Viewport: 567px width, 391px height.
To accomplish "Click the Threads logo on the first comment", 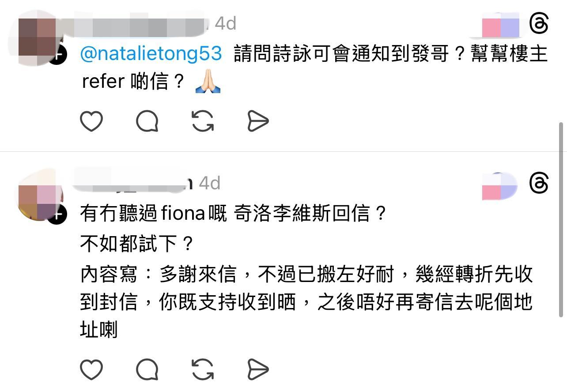I will [539, 23].
